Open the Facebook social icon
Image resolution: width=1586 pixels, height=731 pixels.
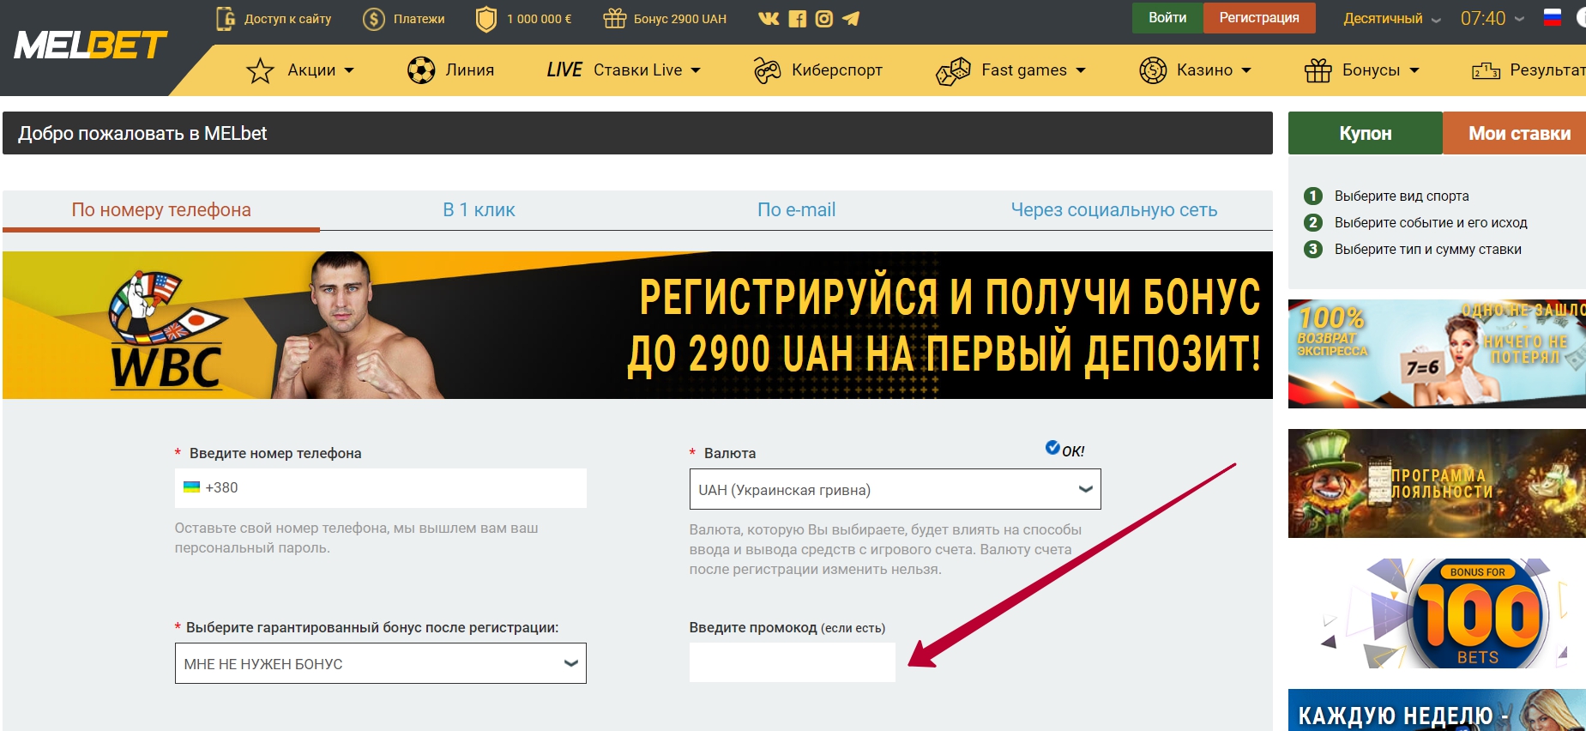(x=798, y=19)
